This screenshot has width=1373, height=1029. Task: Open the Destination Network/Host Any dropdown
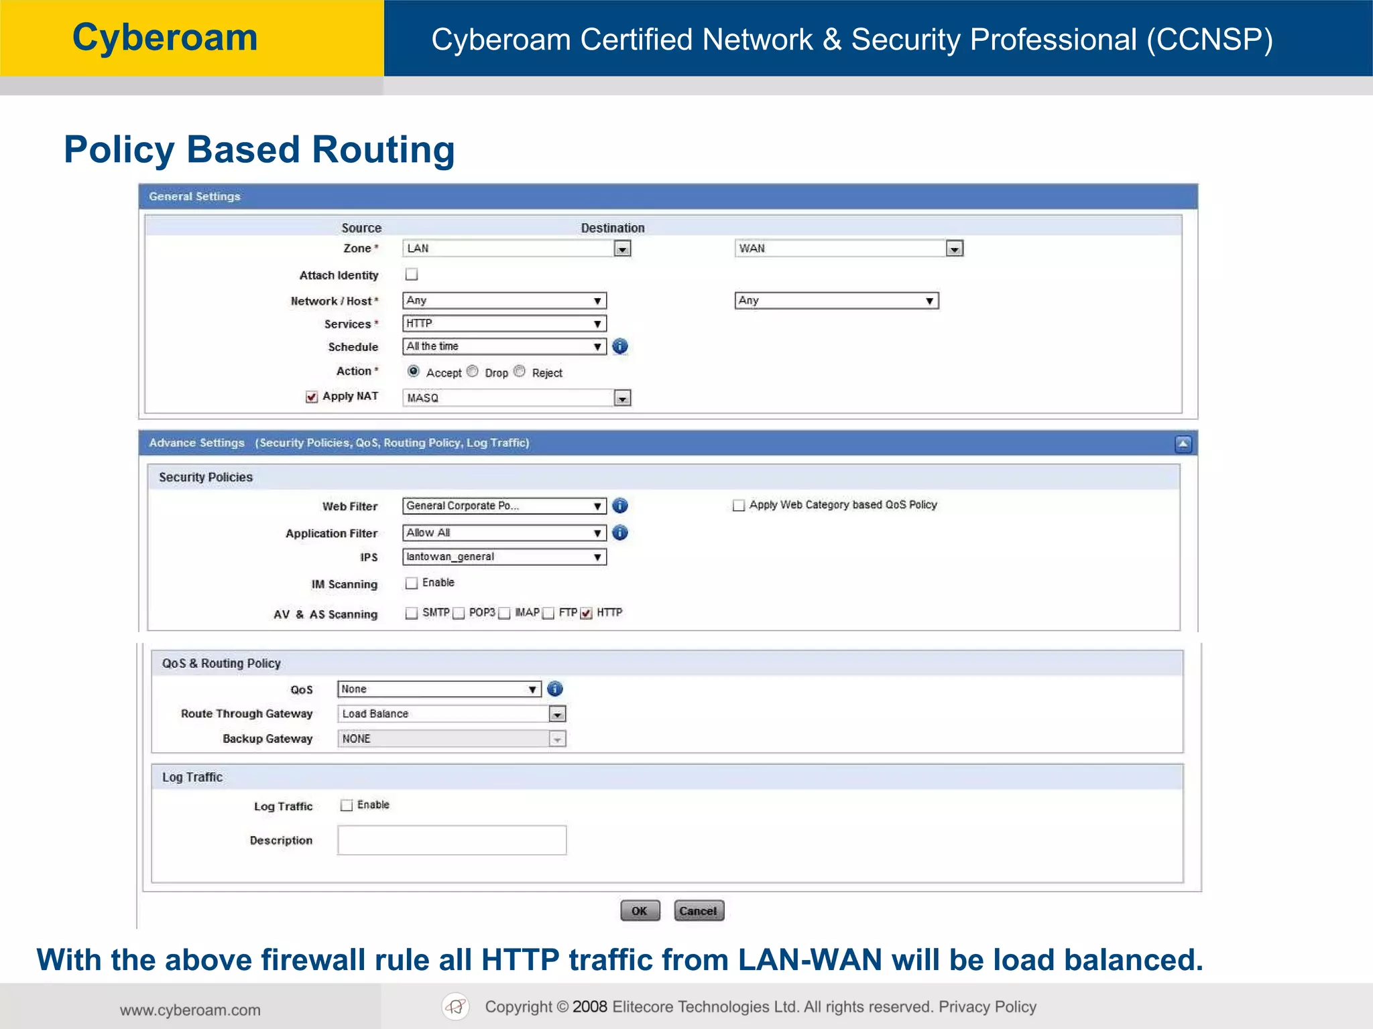tap(837, 301)
